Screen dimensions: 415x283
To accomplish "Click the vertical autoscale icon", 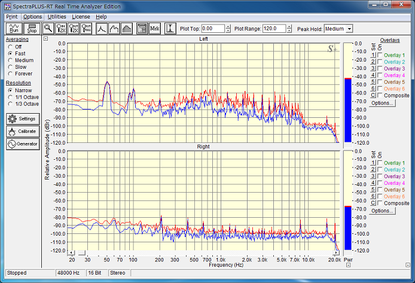I will (x=170, y=28).
